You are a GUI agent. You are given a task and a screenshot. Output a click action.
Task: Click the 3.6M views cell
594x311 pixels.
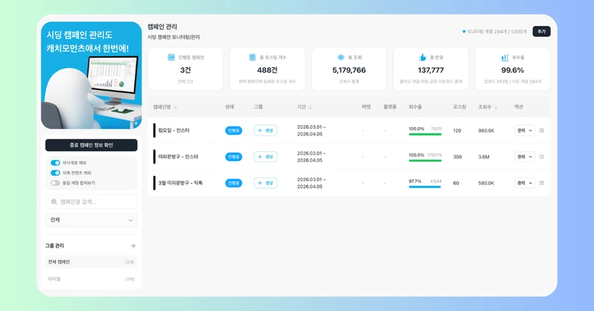[x=484, y=156]
